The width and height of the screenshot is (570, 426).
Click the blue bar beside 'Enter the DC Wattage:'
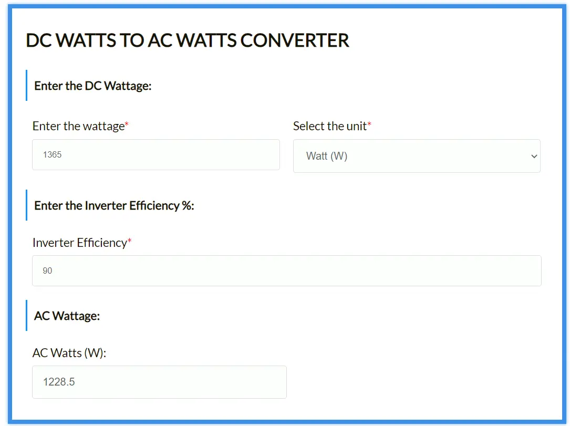coord(28,86)
